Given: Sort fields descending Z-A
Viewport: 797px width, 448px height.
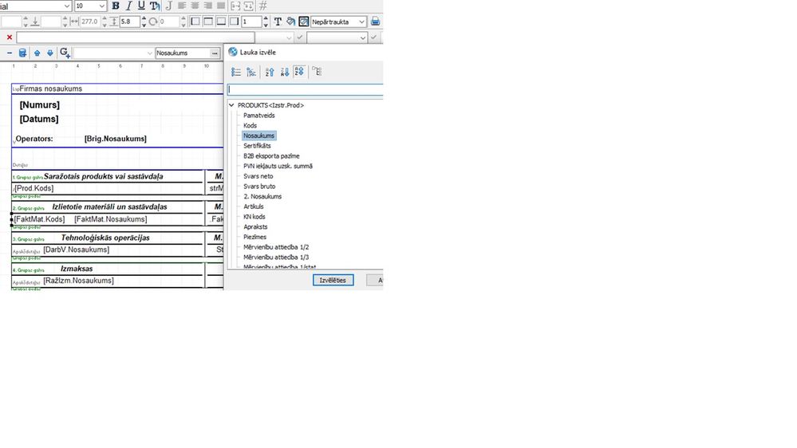Looking at the screenshot, I should [x=285, y=72].
